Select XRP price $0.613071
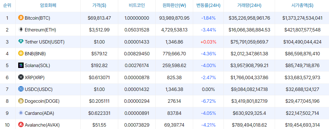This screenshot has width=329, height=129. (99, 78)
